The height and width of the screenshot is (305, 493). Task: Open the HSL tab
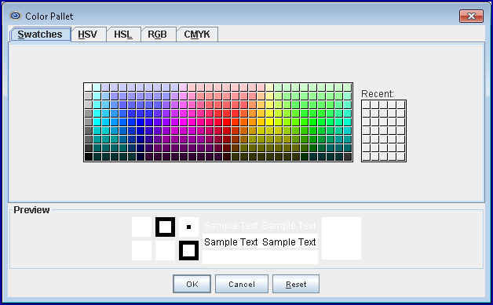coord(123,34)
